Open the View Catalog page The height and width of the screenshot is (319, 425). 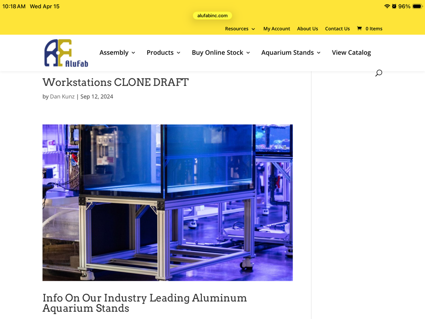[351, 52]
